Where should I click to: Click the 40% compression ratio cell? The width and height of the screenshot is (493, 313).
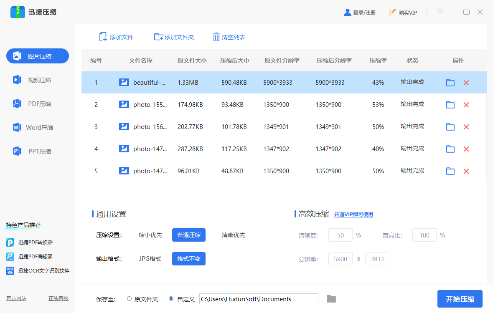[x=378, y=149]
